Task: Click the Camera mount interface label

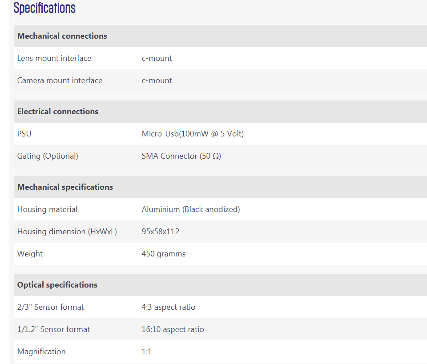Action: click(x=60, y=80)
